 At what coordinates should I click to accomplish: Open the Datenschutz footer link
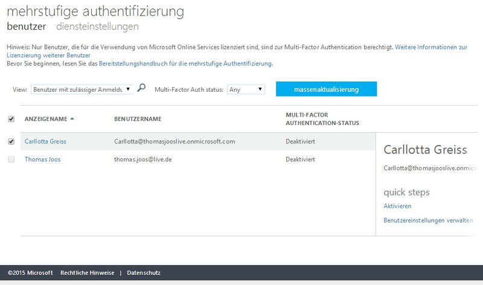tap(144, 273)
